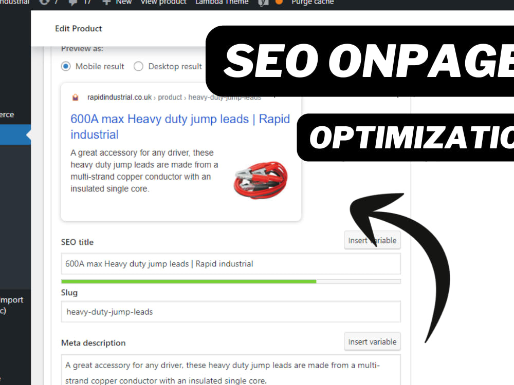
Task: Select the Mobile result radio button
Action: pyautogui.click(x=66, y=66)
